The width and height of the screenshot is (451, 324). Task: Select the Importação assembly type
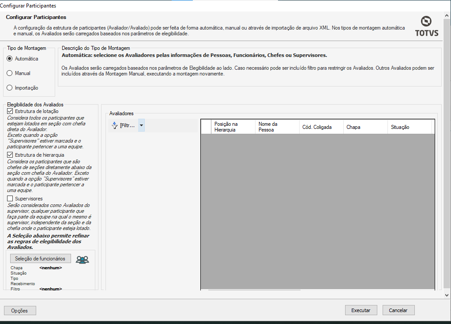coord(10,88)
